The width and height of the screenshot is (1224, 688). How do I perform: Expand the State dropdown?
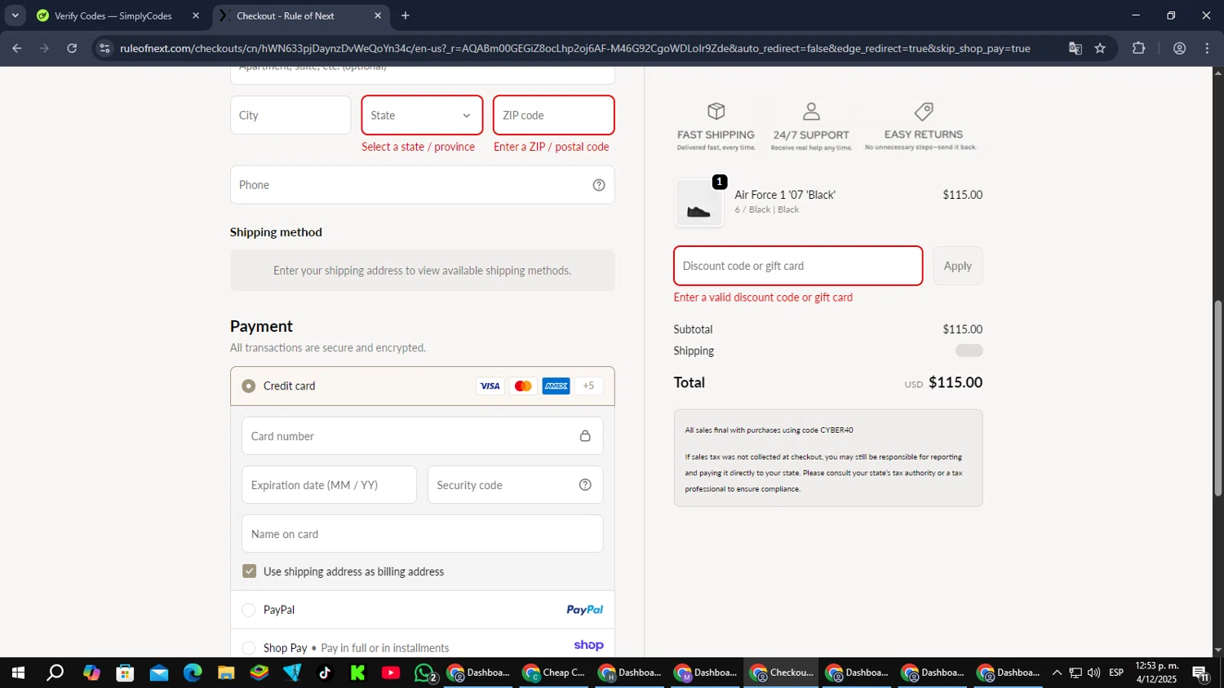tap(422, 115)
